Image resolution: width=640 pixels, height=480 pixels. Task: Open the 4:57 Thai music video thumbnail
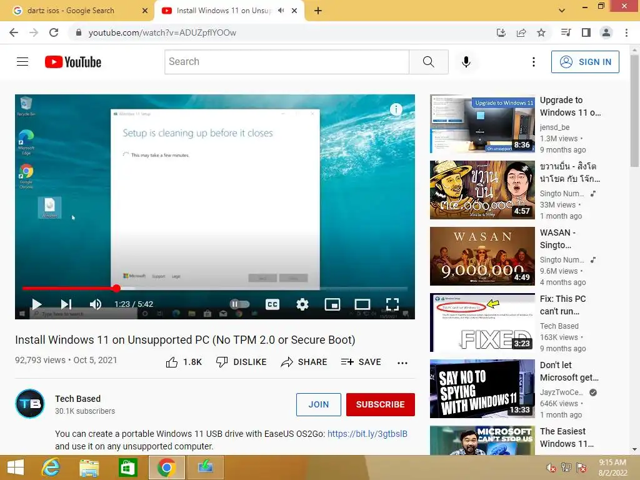pos(482,190)
